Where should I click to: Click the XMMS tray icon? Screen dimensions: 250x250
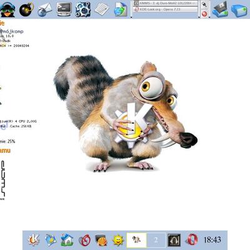coord(174,240)
